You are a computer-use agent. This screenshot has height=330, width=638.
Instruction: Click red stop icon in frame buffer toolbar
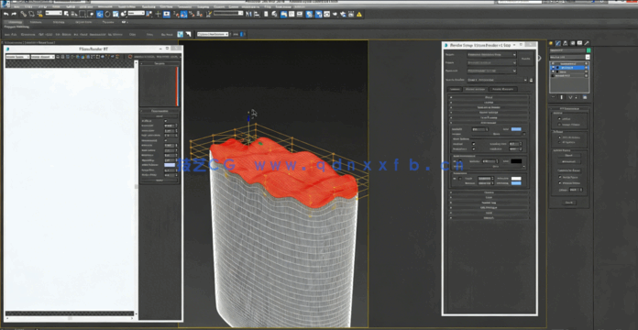click(x=130, y=57)
